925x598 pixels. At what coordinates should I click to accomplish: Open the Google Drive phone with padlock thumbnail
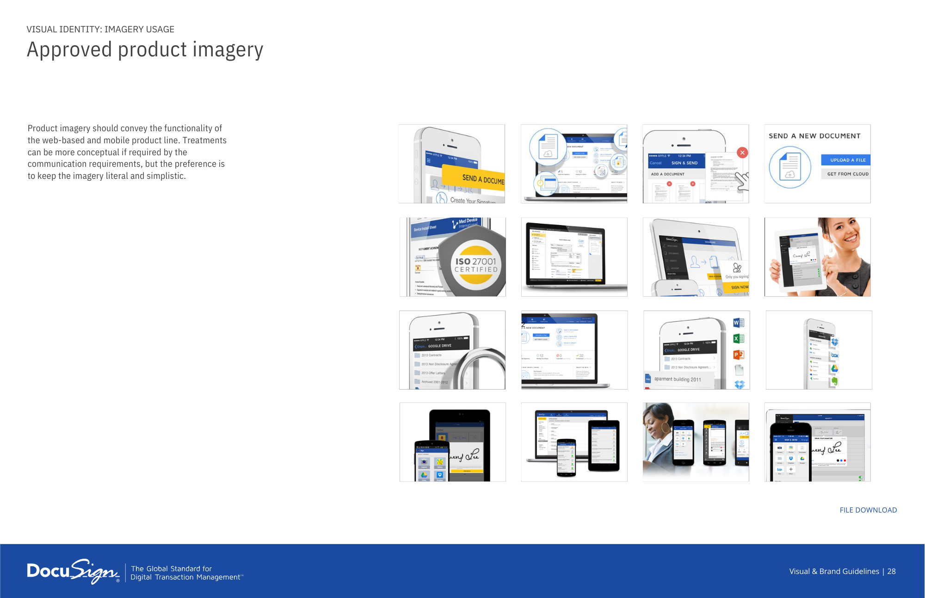[x=452, y=350]
